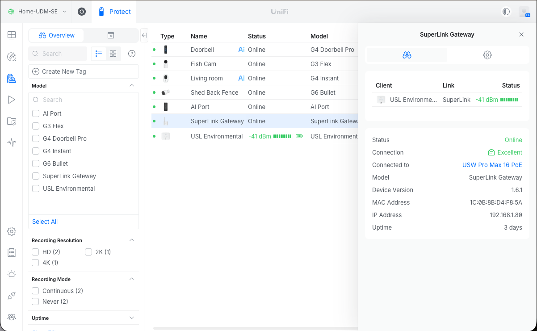
Task: Click the Select All link
Action: click(45, 222)
